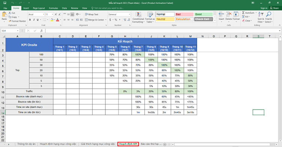Switch to the Formulas tab
The height and width of the screenshot is (147, 282).
click(x=53, y=8)
